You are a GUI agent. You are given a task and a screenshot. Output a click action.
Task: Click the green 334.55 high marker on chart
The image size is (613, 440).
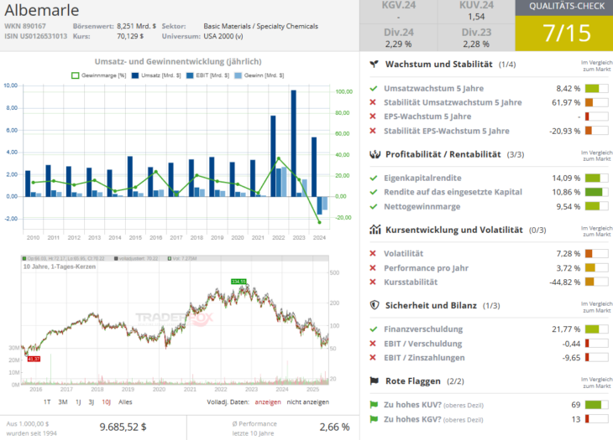click(x=238, y=282)
